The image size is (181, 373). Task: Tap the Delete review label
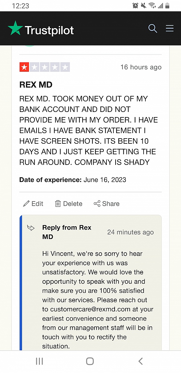[x=73, y=204]
